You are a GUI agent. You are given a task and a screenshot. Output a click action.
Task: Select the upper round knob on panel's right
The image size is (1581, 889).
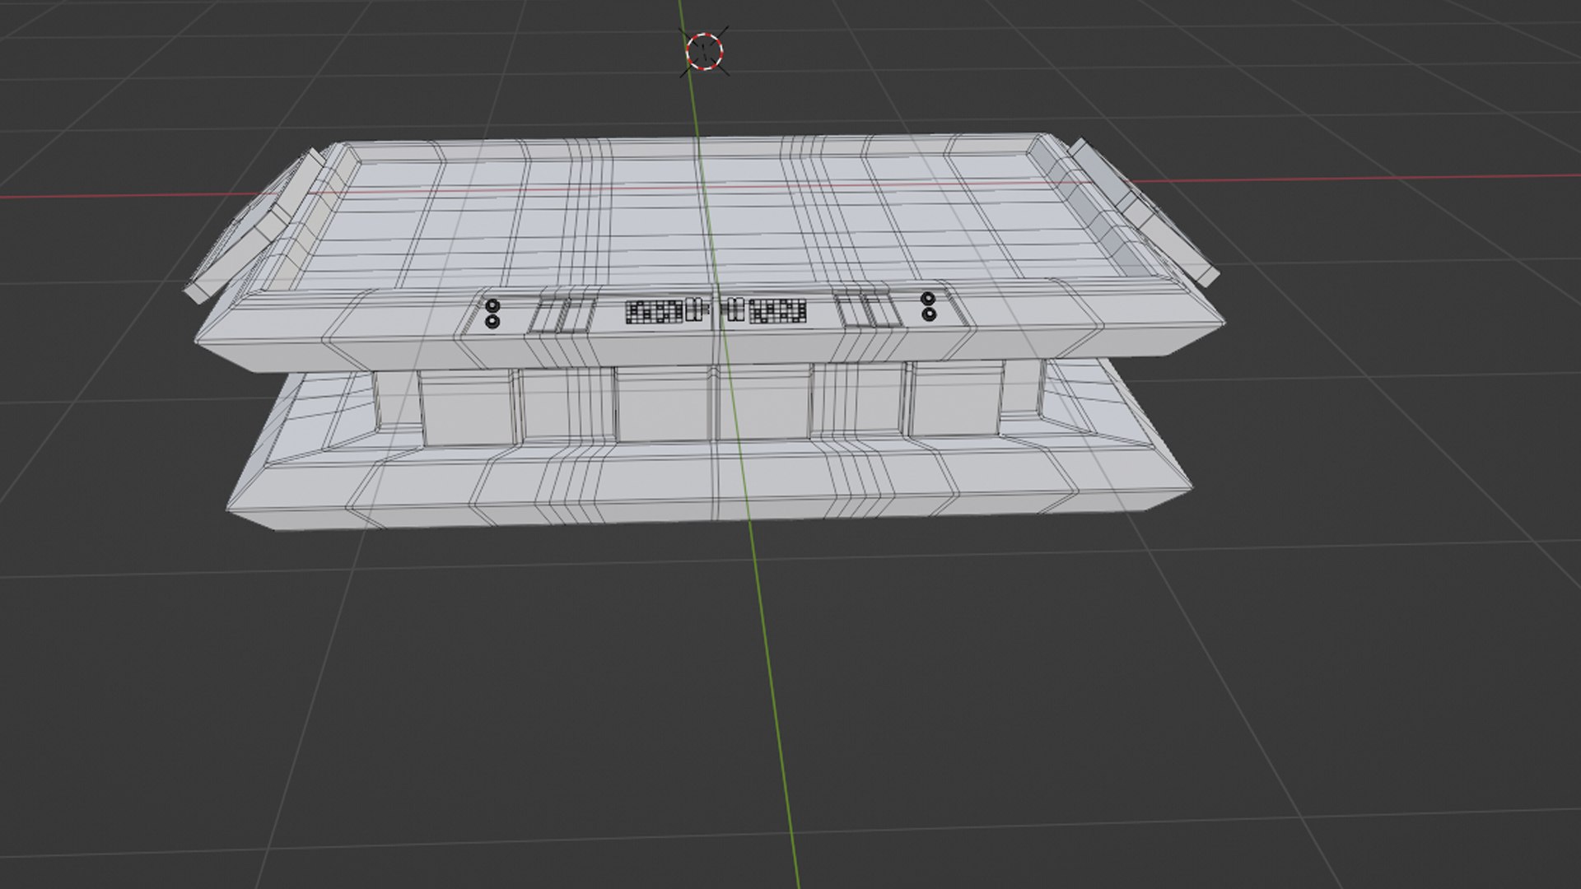tap(928, 299)
